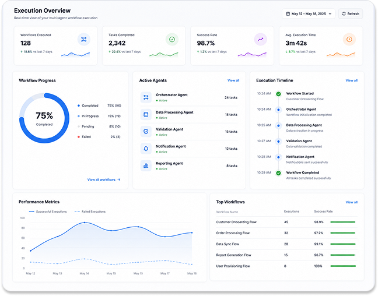This screenshot has width=378, height=296.
Task: Click the Tasks Completed green checkmark icon
Action: 172,39
